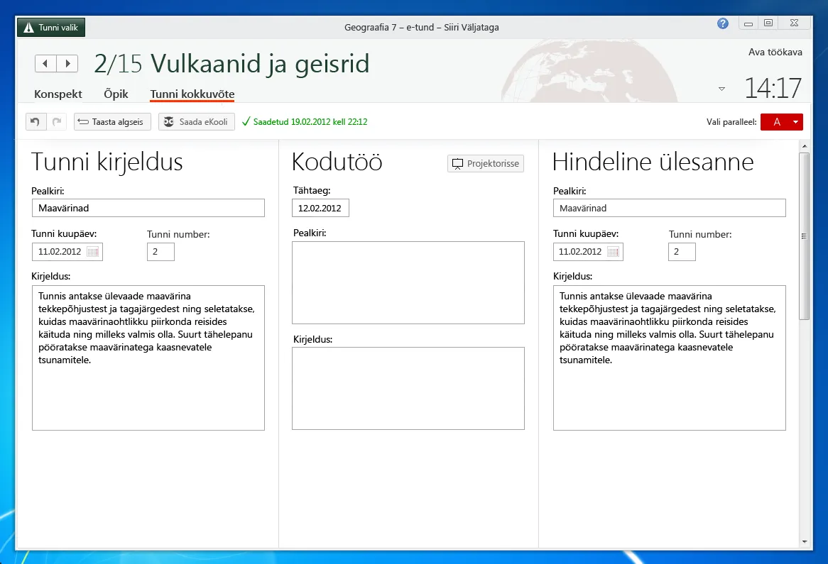Click the Saadetud 19.02.2012 status text
Image resolution: width=828 pixels, height=564 pixels.
(x=310, y=122)
